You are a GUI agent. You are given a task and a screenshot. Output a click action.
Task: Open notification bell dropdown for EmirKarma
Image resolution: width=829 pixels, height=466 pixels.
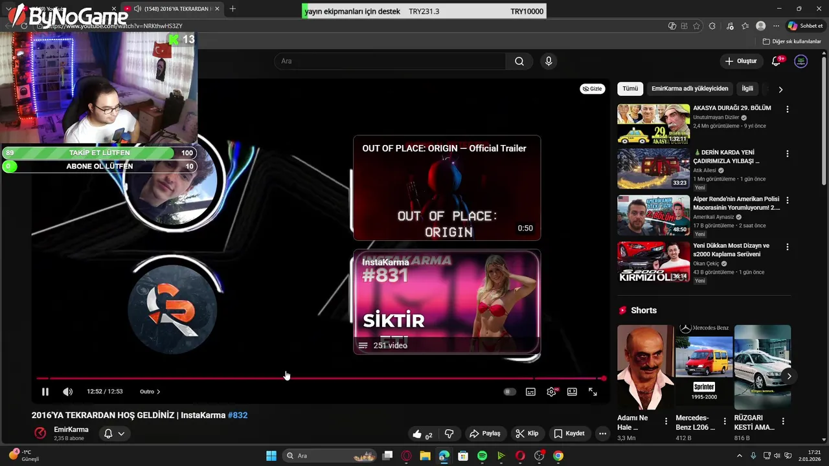pyautogui.click(x=114, y=434)
